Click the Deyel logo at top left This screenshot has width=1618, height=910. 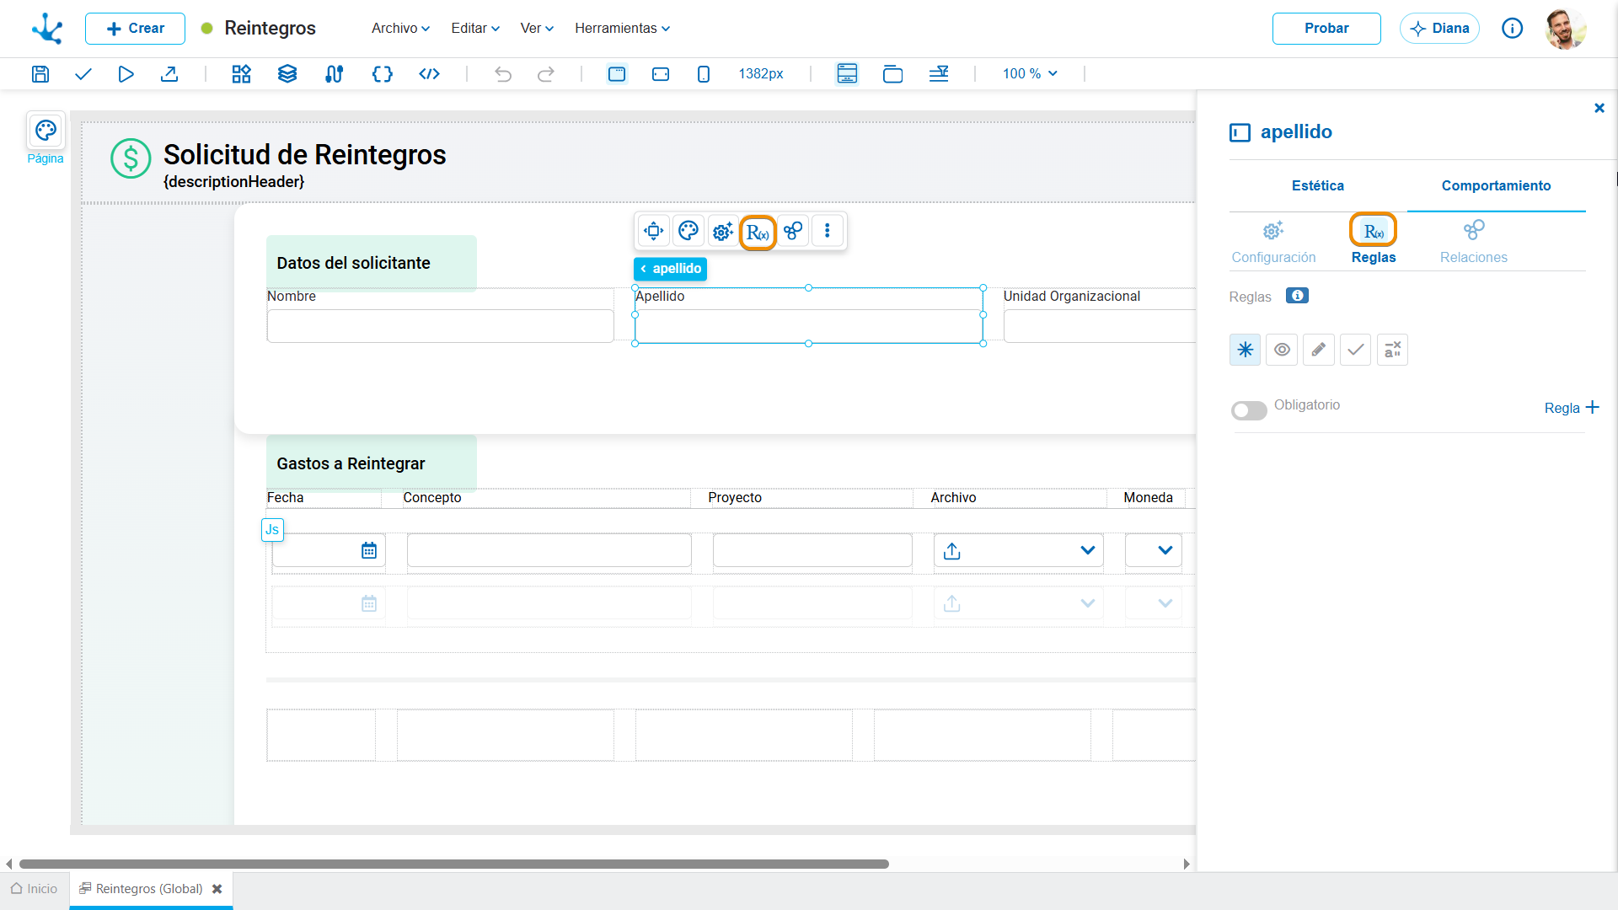click(x=47, y=29)
